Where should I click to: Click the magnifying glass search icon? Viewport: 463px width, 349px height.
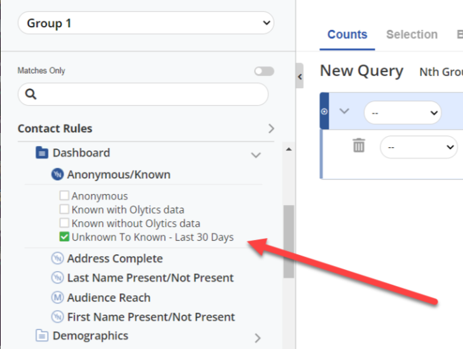coord(31,95)
